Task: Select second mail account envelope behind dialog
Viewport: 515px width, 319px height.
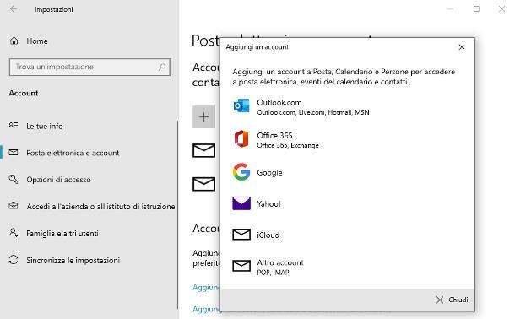Action: pos(203,184)
